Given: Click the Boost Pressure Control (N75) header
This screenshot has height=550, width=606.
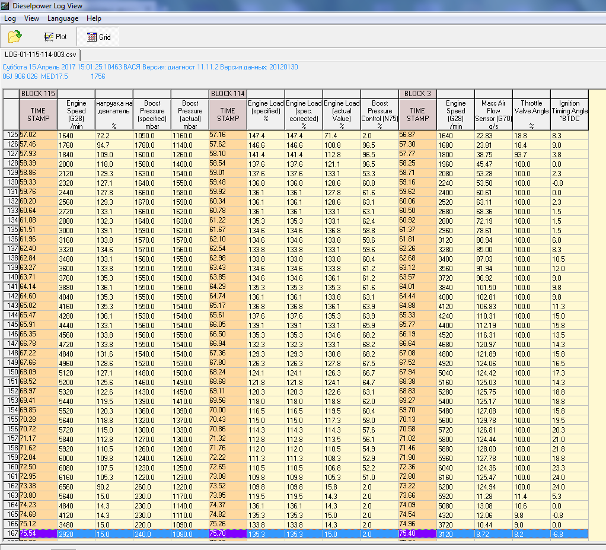Looking at the screenshot, I should pos(379,114).
